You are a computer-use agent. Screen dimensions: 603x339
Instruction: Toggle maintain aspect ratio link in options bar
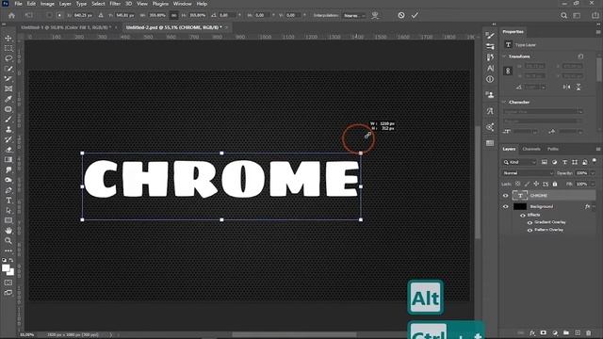click(173, 15)
